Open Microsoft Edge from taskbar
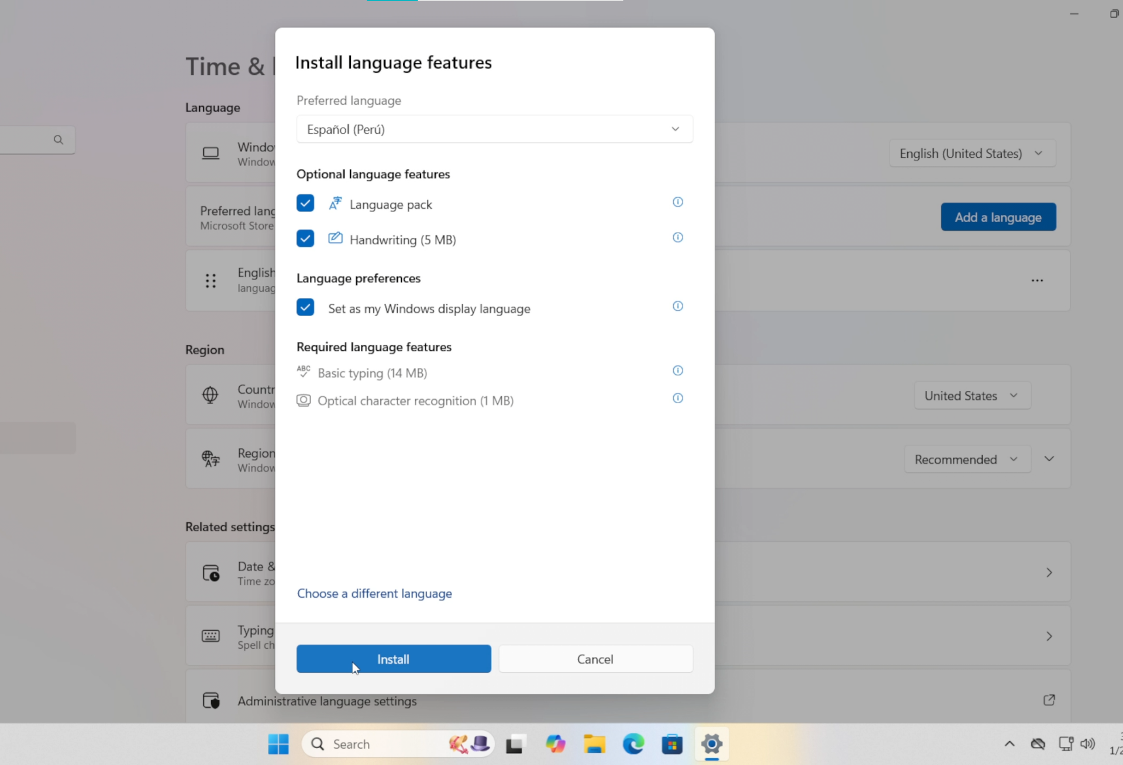 pyautogui.click(x=633, y=744)
